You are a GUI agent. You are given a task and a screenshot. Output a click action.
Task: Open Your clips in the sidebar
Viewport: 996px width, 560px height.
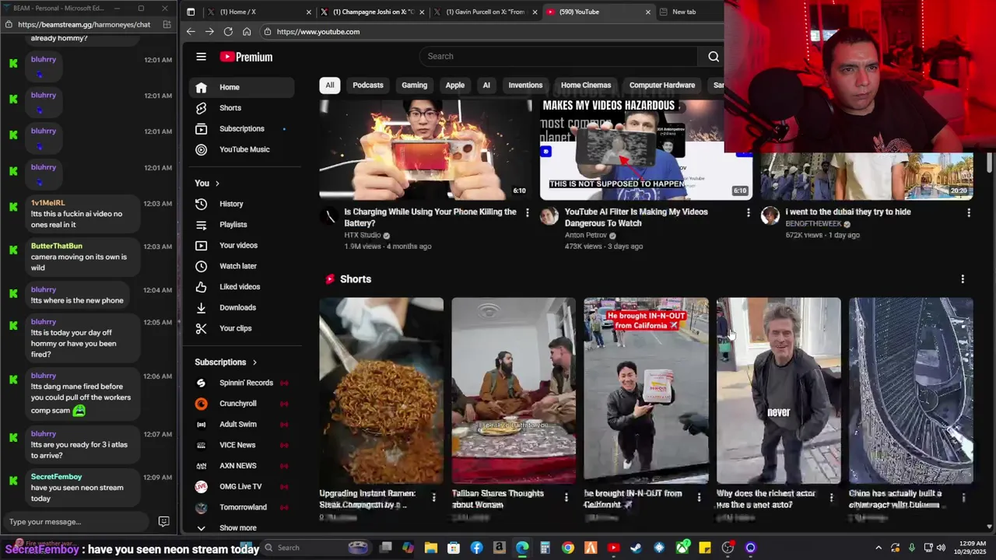tap(241, 328)
